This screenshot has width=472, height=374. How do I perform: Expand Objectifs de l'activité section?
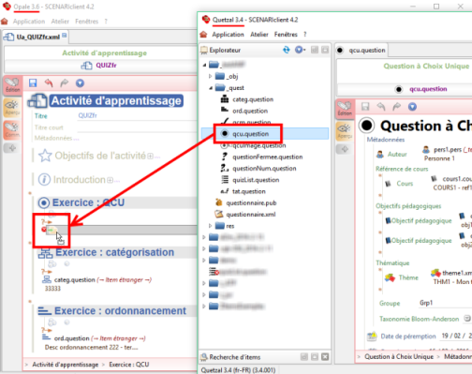click(x=150, y=156)
